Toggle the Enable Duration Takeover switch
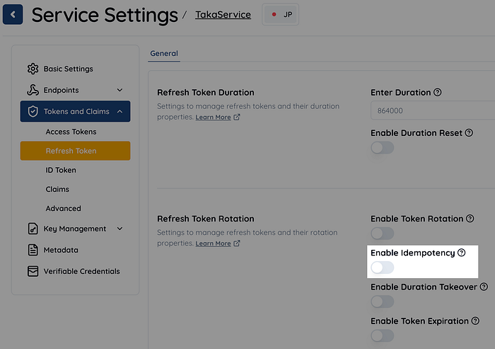495x349 pixels. click(382, 302)
